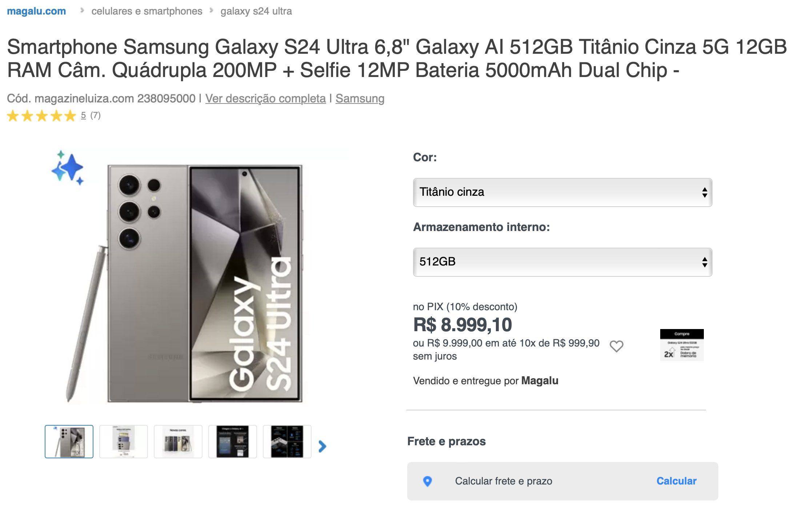The width and height of the screenshot is (794, 507).
Task: Click the location pin icon
Action: tap(428, 481)
